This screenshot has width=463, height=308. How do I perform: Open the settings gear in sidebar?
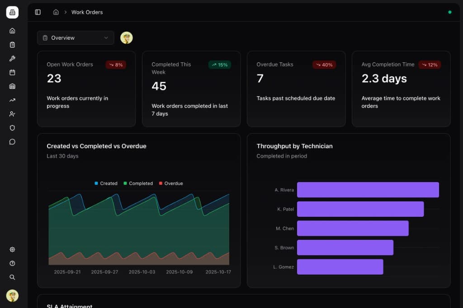tap(12, 249)
